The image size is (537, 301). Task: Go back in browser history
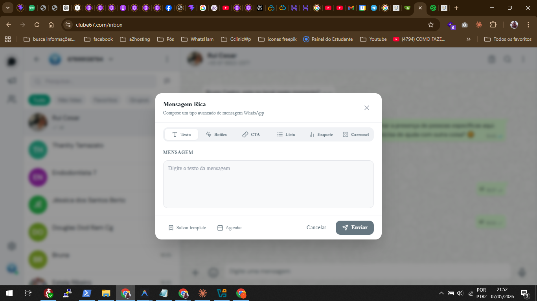[x=9, y=25]
